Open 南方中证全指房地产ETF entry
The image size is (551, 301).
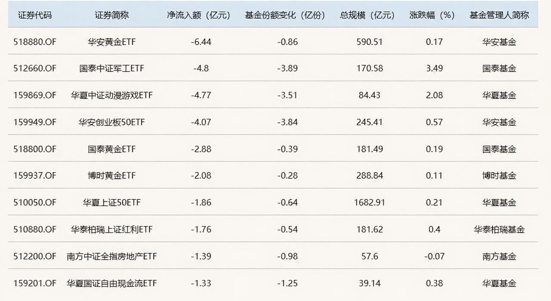point(111,256)
